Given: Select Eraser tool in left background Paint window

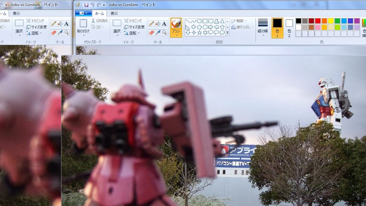Looking at the screenshot, I should pos(53,33).
